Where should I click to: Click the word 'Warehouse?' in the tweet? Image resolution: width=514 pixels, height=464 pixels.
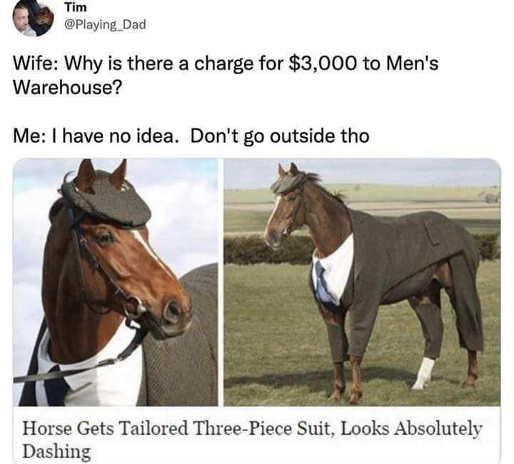[x=67, y=87]
